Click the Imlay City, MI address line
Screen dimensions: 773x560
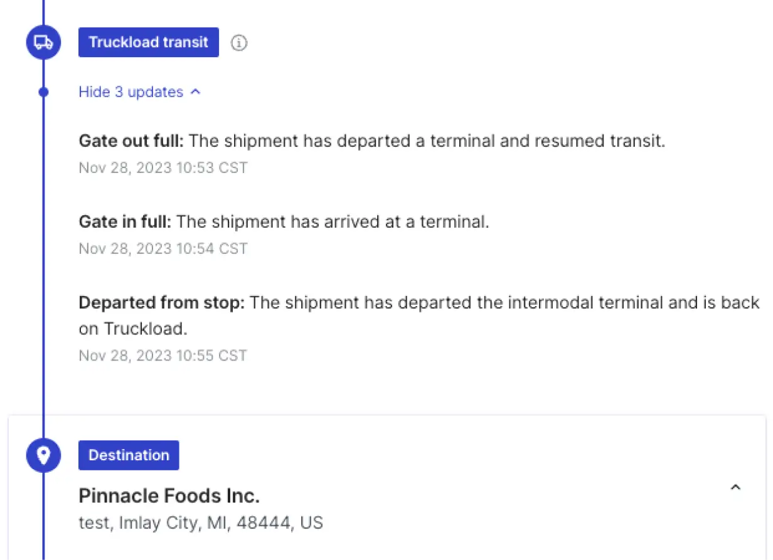point(201,522)
